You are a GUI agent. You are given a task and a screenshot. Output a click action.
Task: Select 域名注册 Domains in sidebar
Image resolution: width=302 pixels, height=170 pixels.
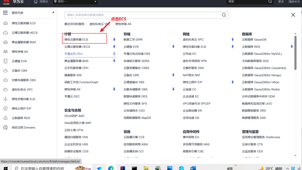tap(23, 127)
